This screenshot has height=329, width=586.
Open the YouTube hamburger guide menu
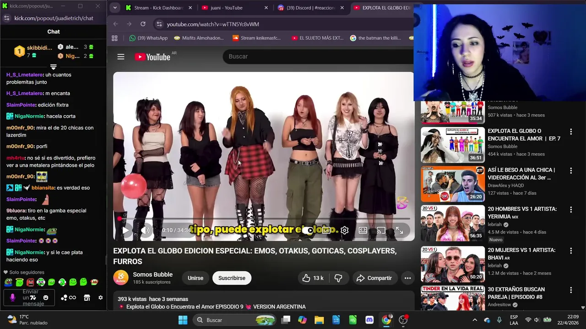[x=121, y=57]
